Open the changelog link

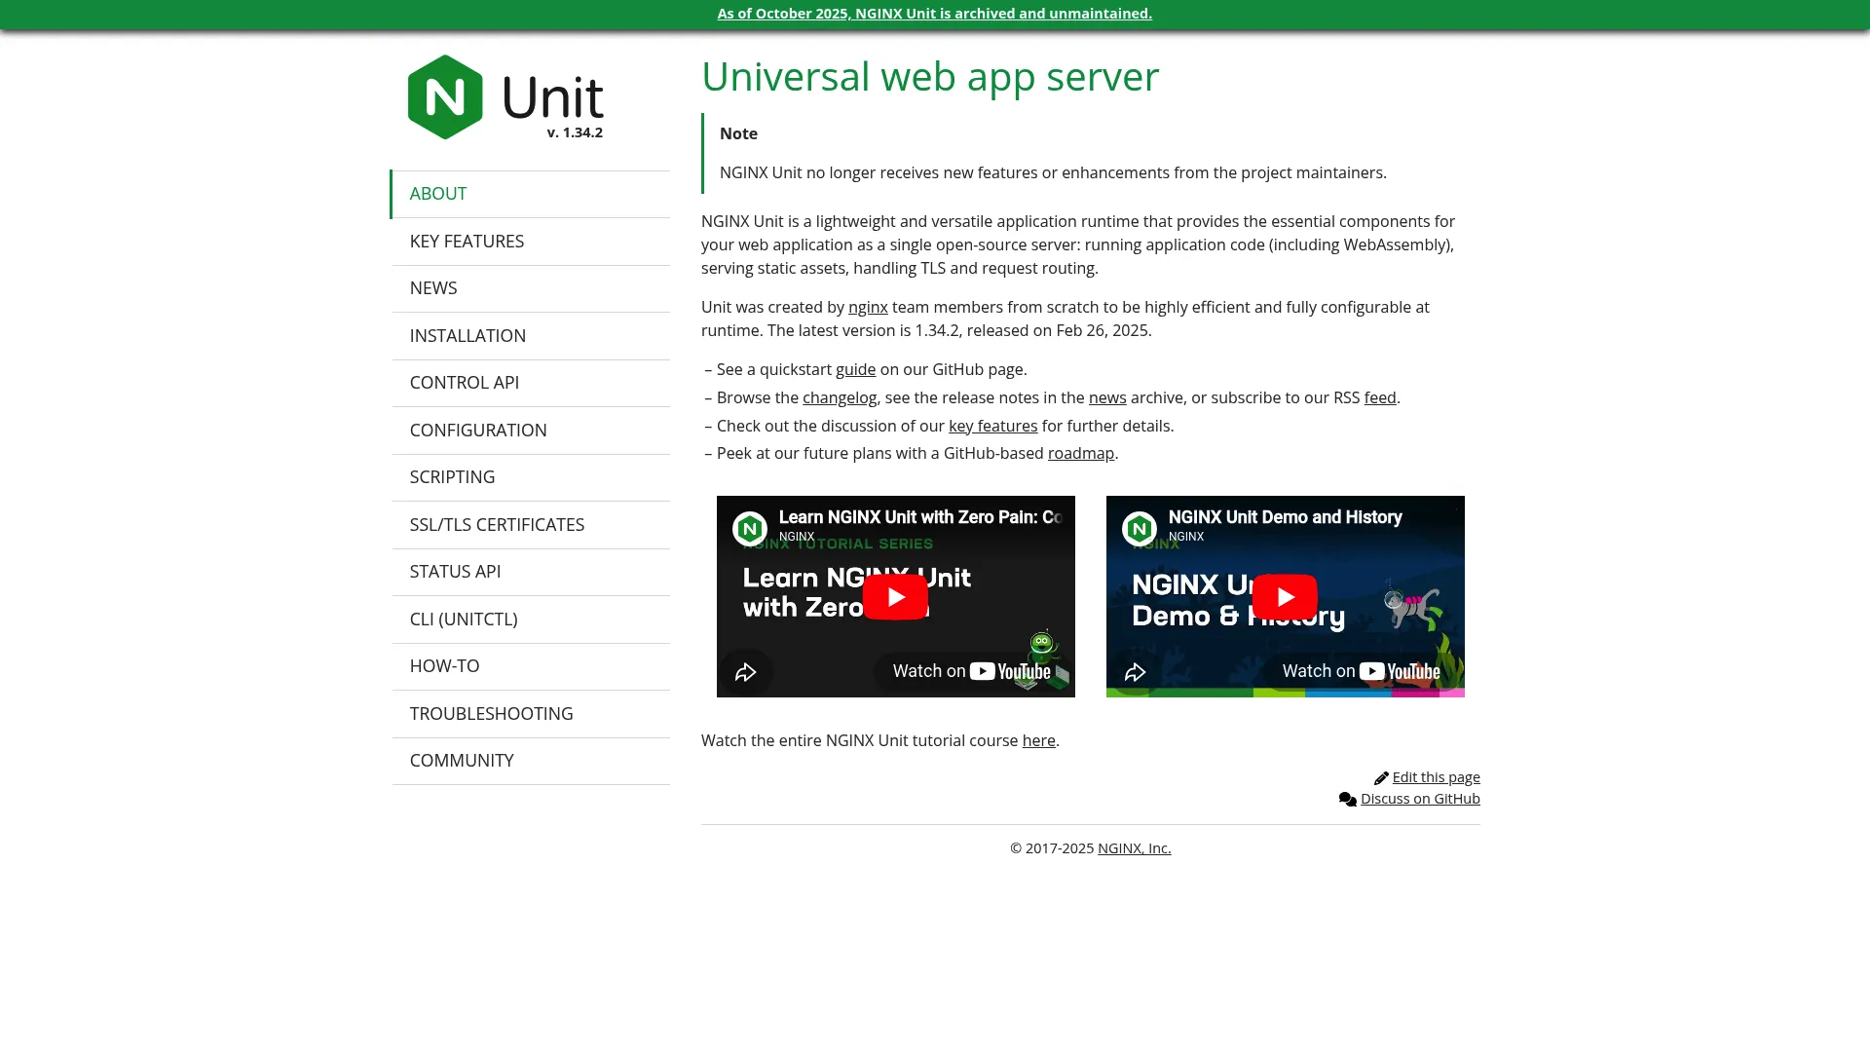click(x=840, y=398)
